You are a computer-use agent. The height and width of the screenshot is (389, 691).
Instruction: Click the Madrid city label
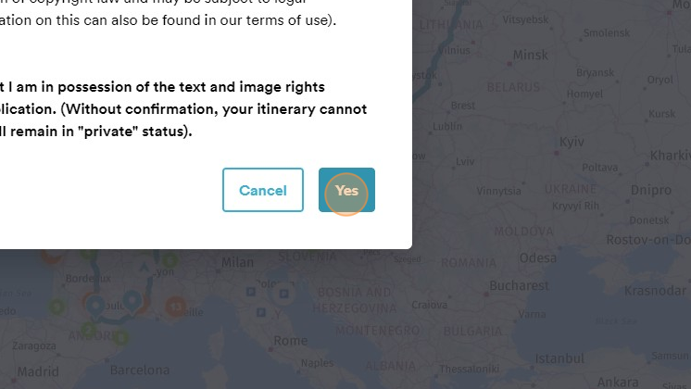pos(38,371)
